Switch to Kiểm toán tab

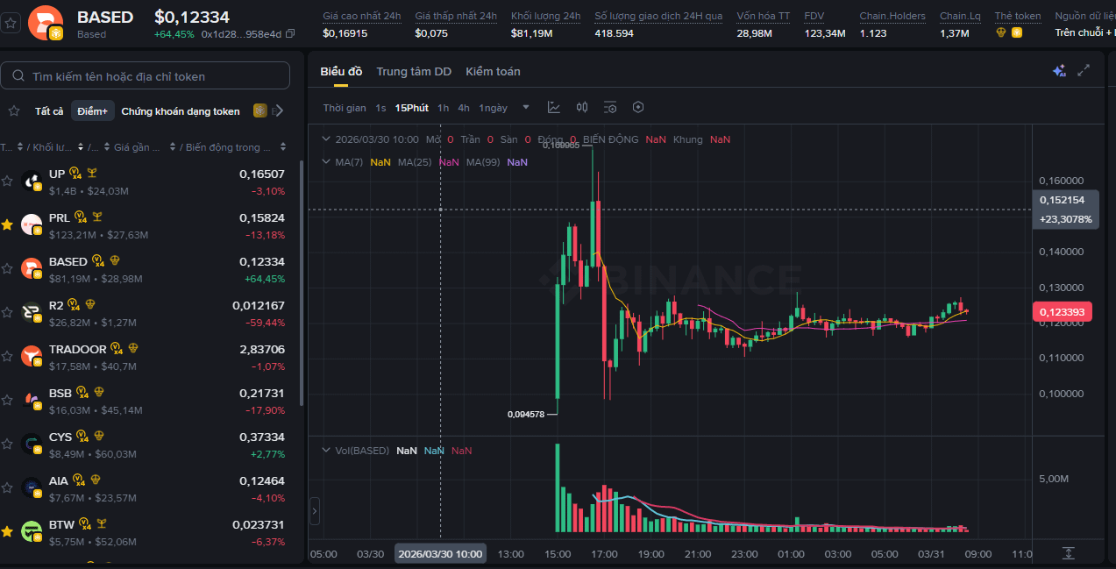[x=493, y=71]
